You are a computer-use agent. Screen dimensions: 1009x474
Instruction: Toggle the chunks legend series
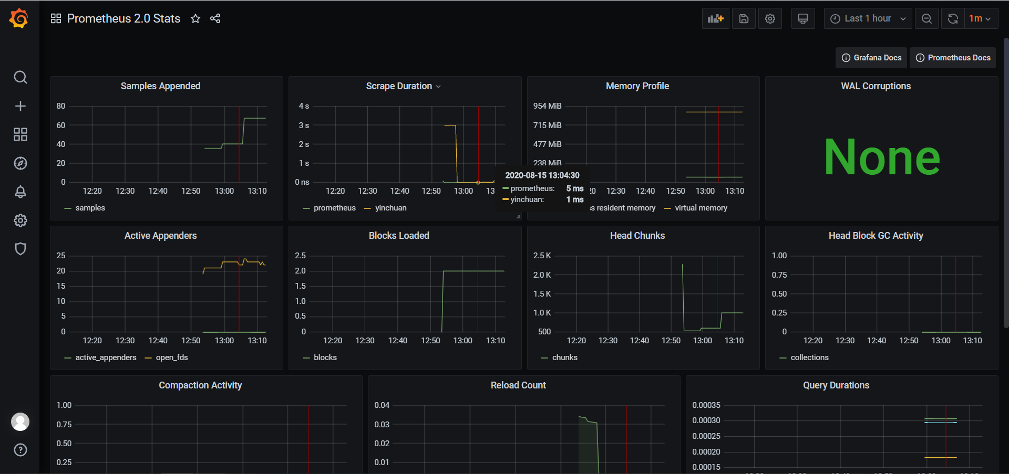[565, 357]
